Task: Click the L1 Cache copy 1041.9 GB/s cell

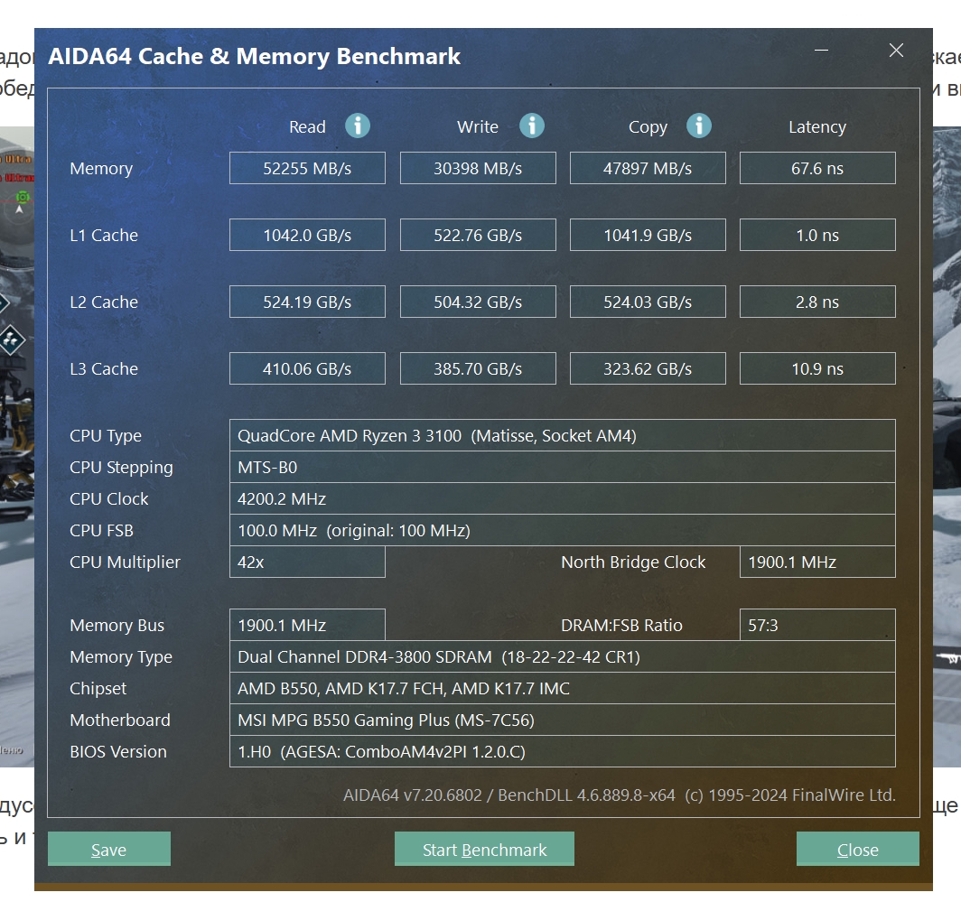Action: coord(648,235)
